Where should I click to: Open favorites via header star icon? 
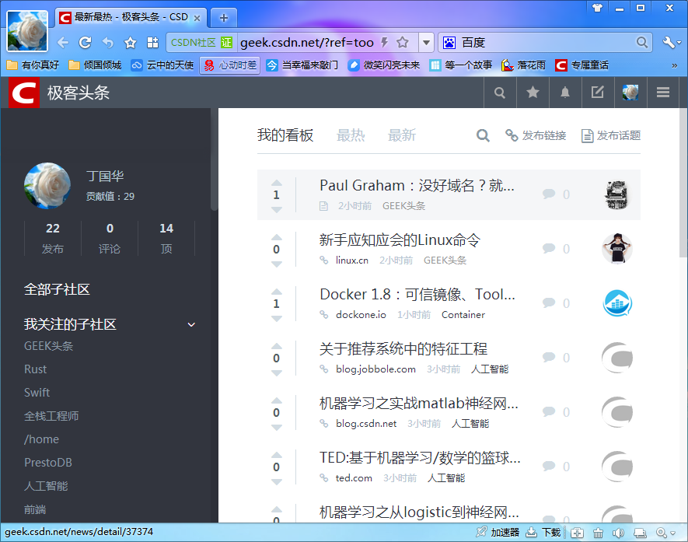pyautogui.click(x=533, y=93)
